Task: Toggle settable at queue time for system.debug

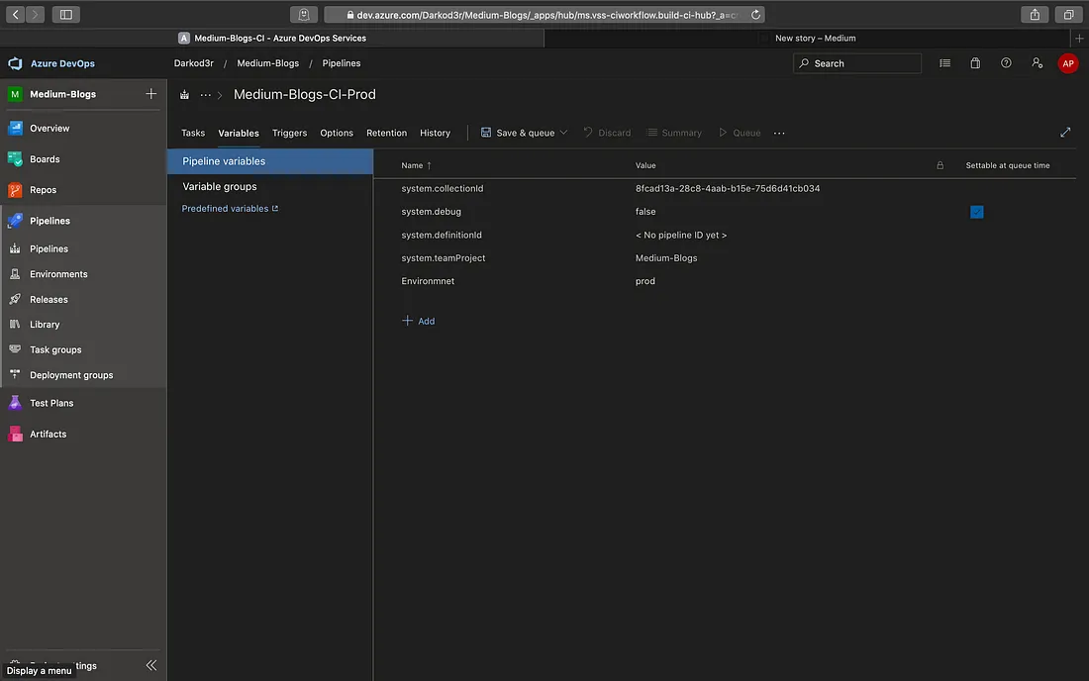Action: coord(976,212)
